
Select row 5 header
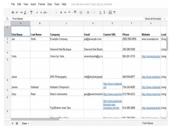click(7, 68)
